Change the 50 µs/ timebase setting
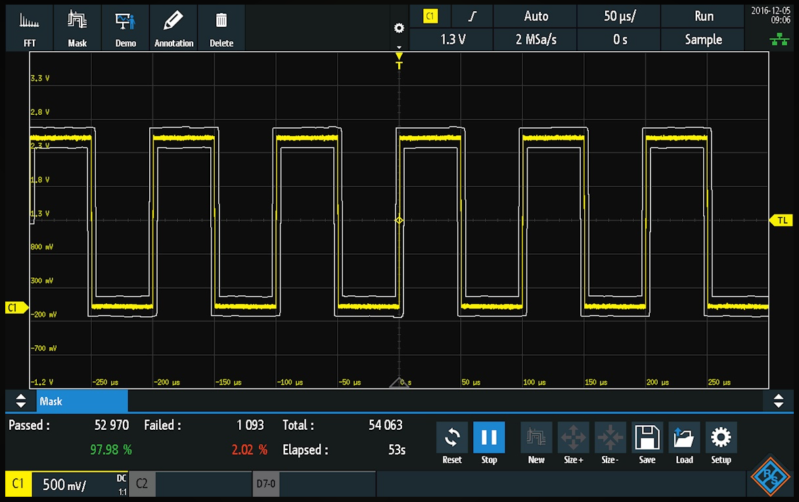 click(619, 16)
